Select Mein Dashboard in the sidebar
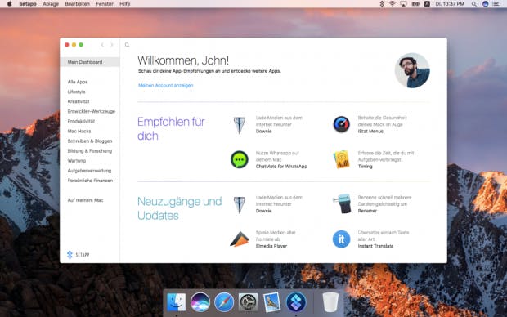The height and width of the screenshot is (317, 507). [x=90, y=62]
